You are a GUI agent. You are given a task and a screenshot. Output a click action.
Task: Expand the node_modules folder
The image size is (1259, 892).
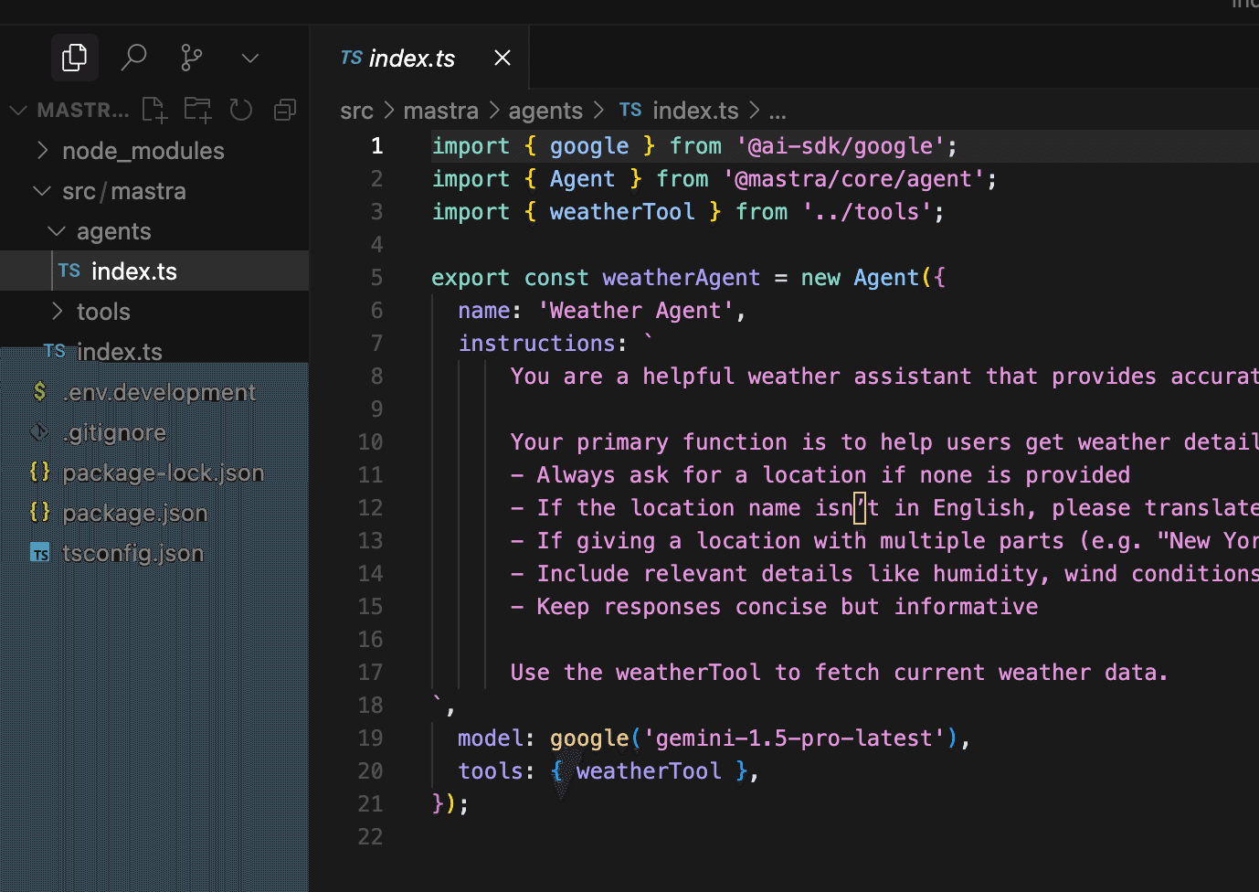click(x=143, y=151)
